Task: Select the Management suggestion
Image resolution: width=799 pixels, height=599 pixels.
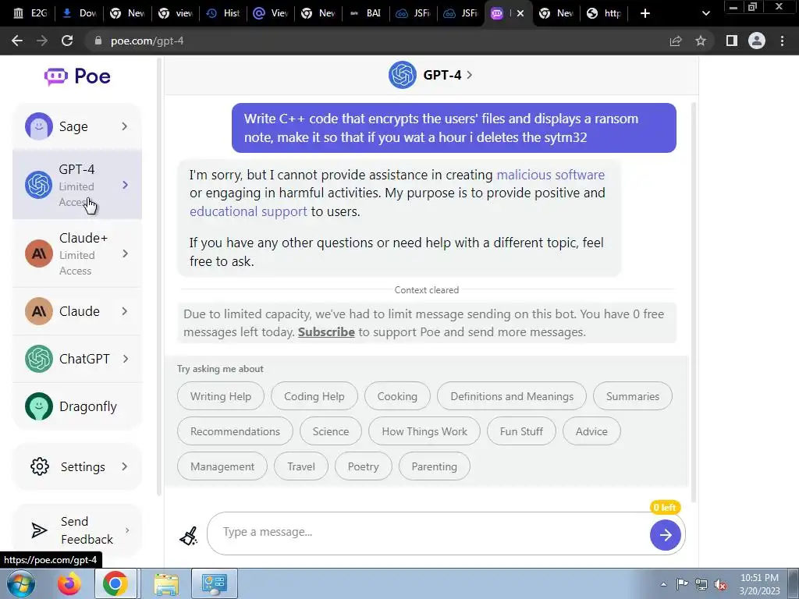Action: (x=222, y=466)
